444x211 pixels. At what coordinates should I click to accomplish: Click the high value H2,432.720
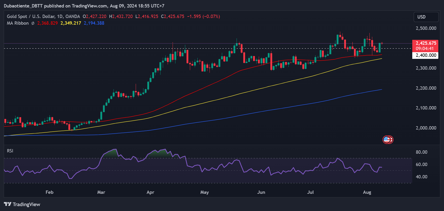click(x=121, y=16)
